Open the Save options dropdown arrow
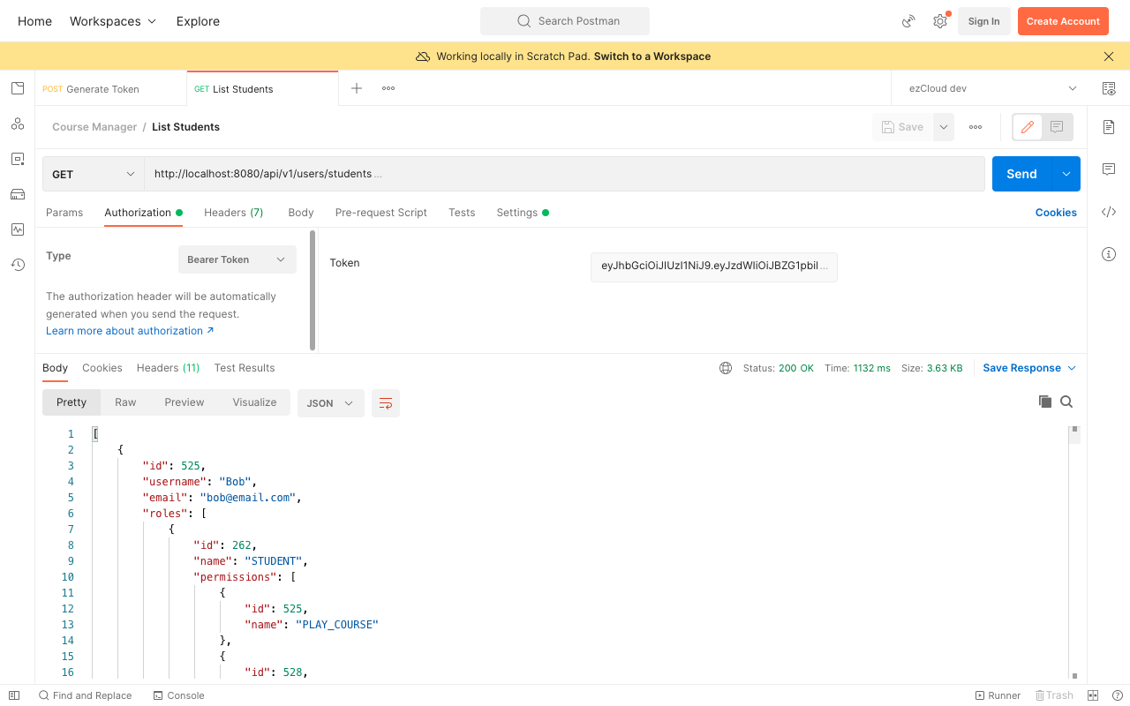Image resolution: width=1130 pixels, height=706 pixels. tap(944, 127)
